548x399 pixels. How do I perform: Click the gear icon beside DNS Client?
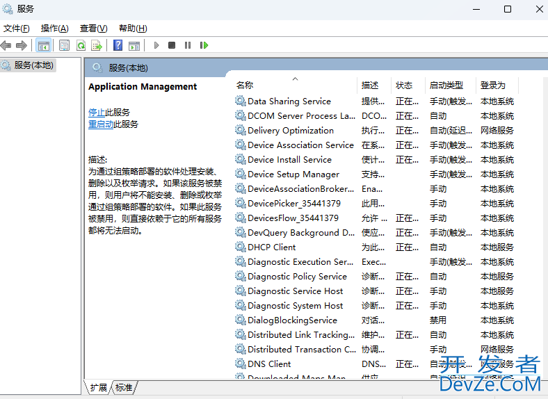(241, 364)
